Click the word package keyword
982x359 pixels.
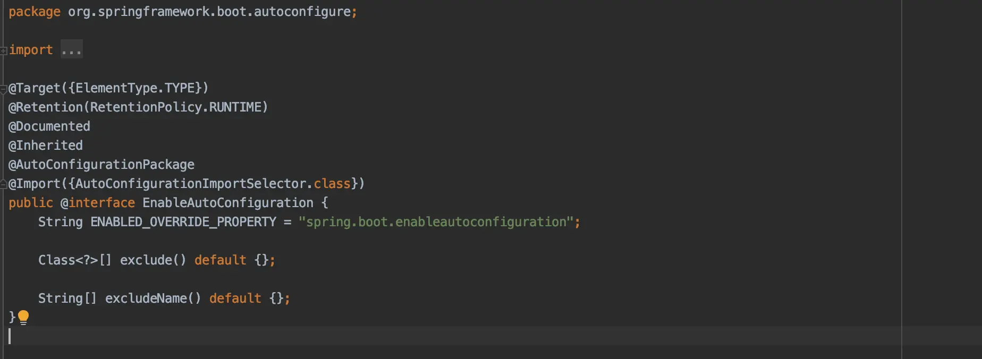point(35,12)
